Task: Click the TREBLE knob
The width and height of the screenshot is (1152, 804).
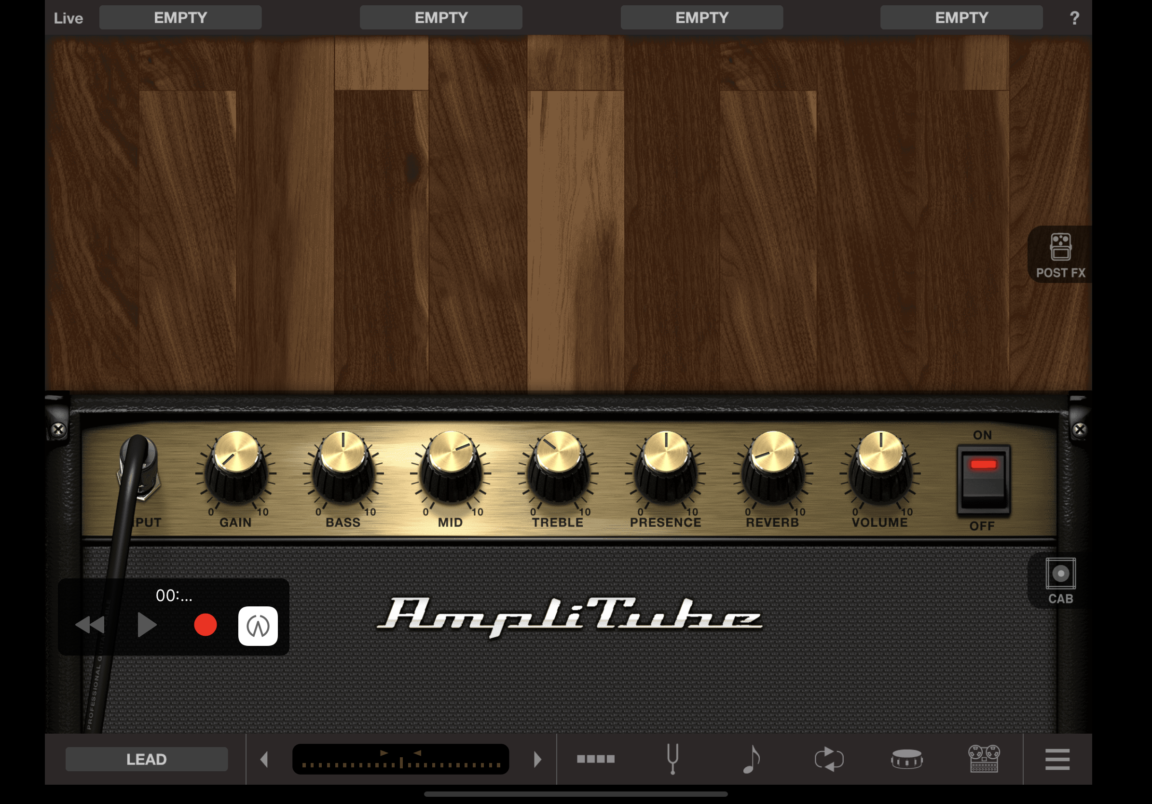Action: click(x=558, y=467)
